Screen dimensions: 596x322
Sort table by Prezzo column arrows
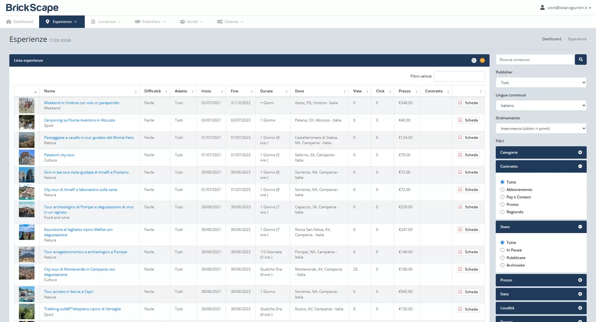[x=416, y=92]
